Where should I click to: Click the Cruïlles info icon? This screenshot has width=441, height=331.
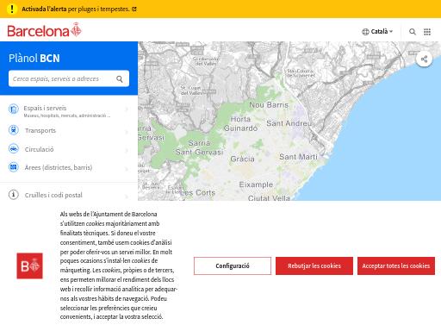point(13,195)
